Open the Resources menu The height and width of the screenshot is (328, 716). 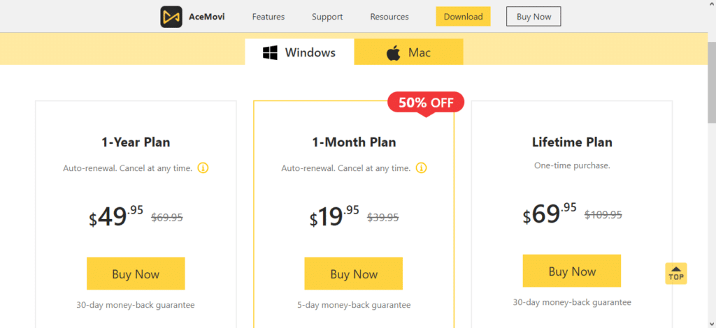[x=389, y=17]
